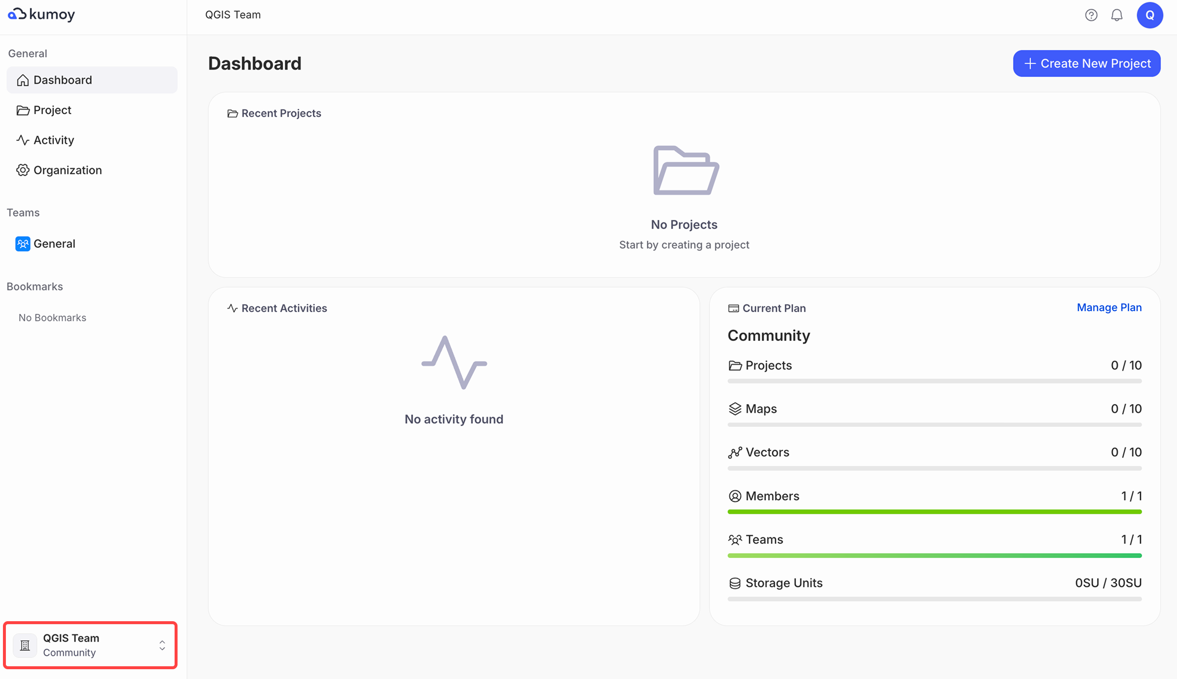Image resolution: width=1177 pixels, height=679 pixels.
Task: Click the large empty folder icon
Action: pyautogui.click(x=685, y=170)
